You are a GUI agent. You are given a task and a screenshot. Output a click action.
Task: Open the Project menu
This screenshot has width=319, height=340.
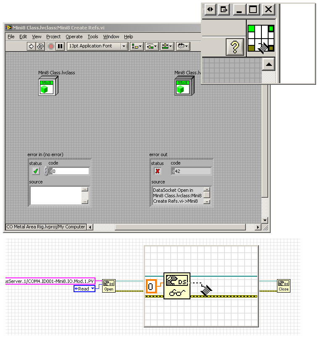click(53, 37)
